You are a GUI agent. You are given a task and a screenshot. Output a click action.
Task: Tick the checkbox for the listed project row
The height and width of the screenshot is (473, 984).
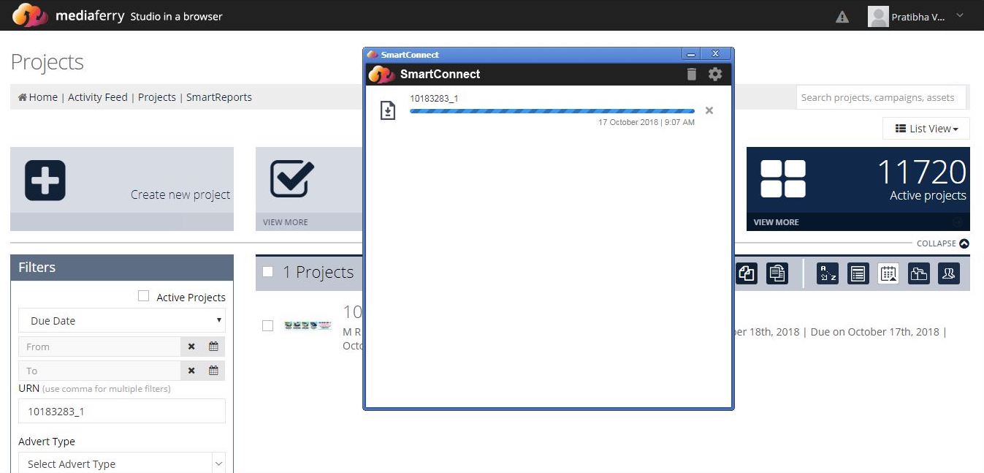268,325
